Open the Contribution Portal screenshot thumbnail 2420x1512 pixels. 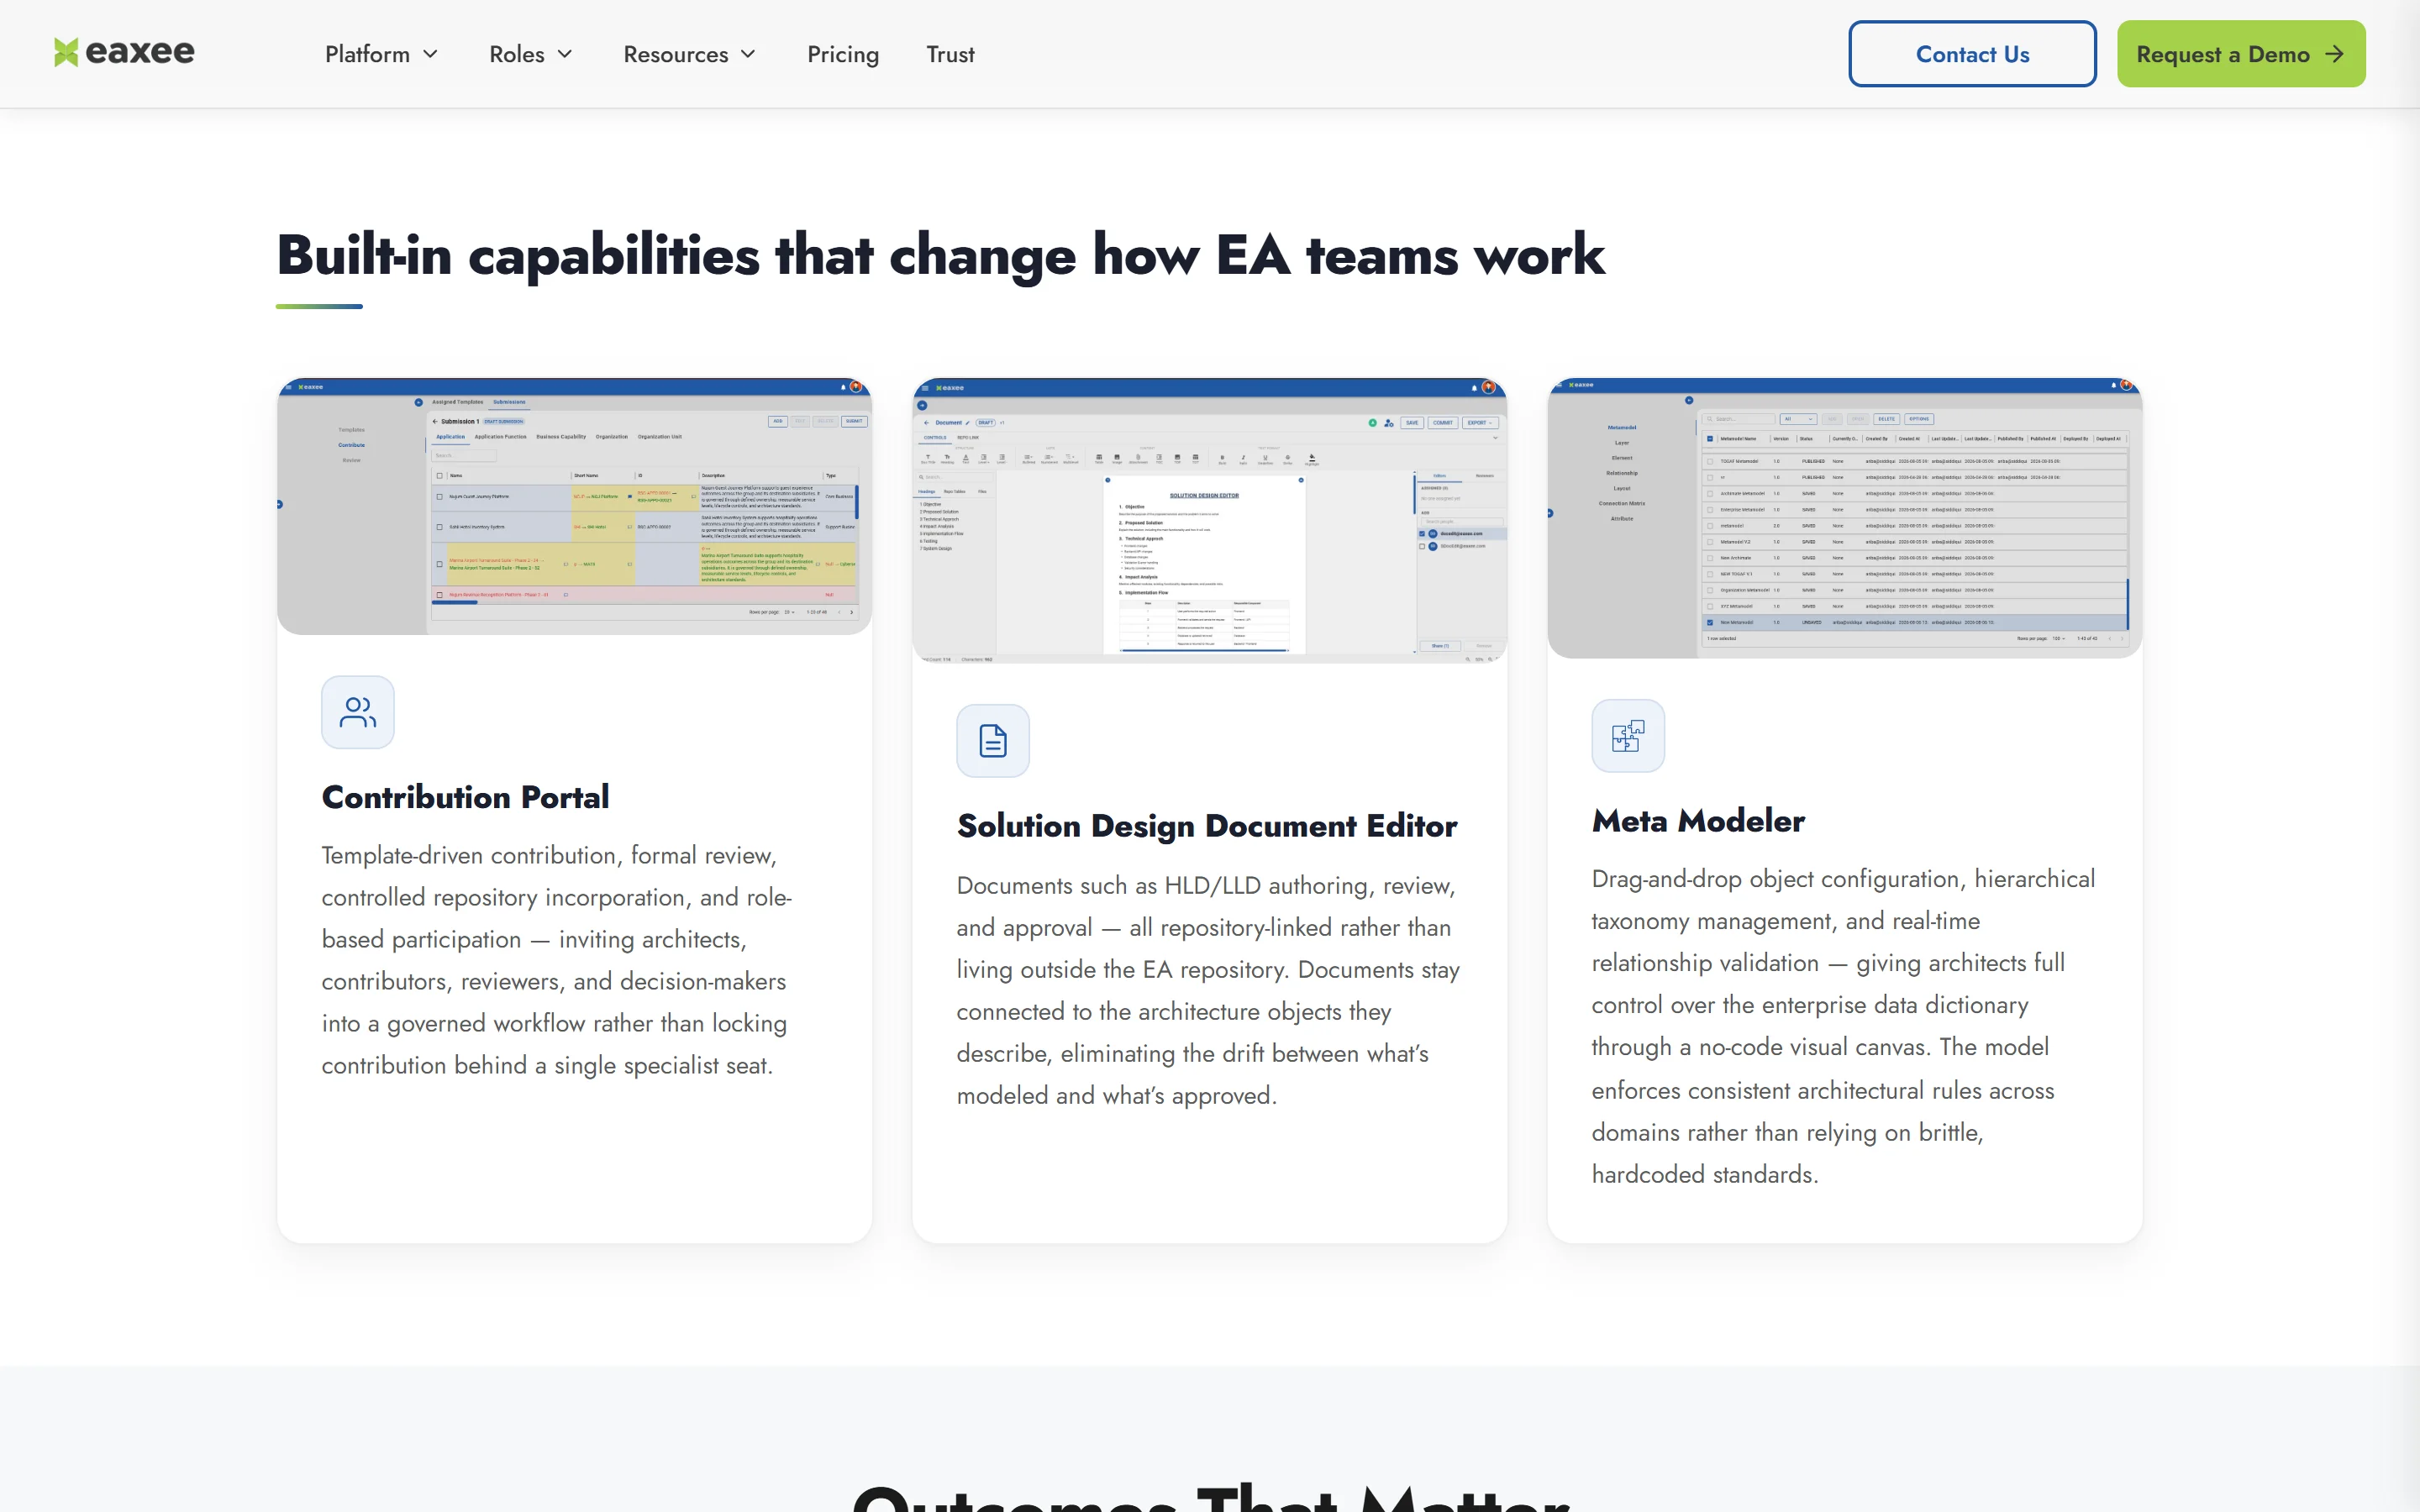(x=574, y=506)
